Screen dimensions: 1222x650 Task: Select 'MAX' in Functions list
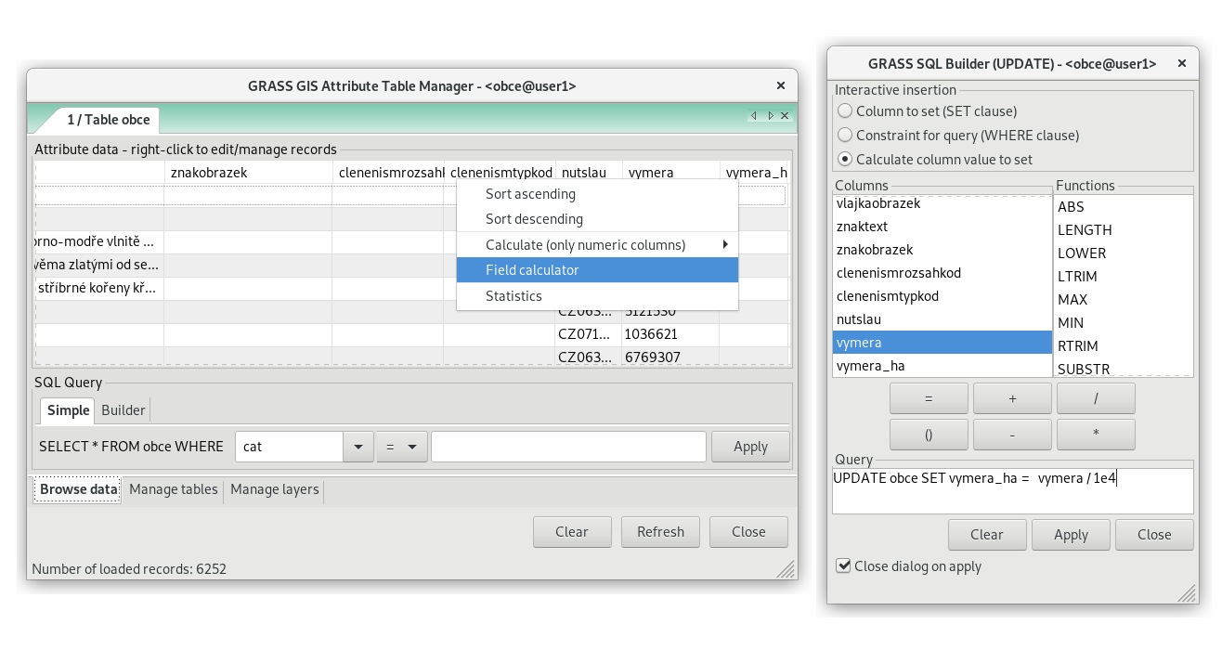pyautogui.click(x=1124, y=299)
